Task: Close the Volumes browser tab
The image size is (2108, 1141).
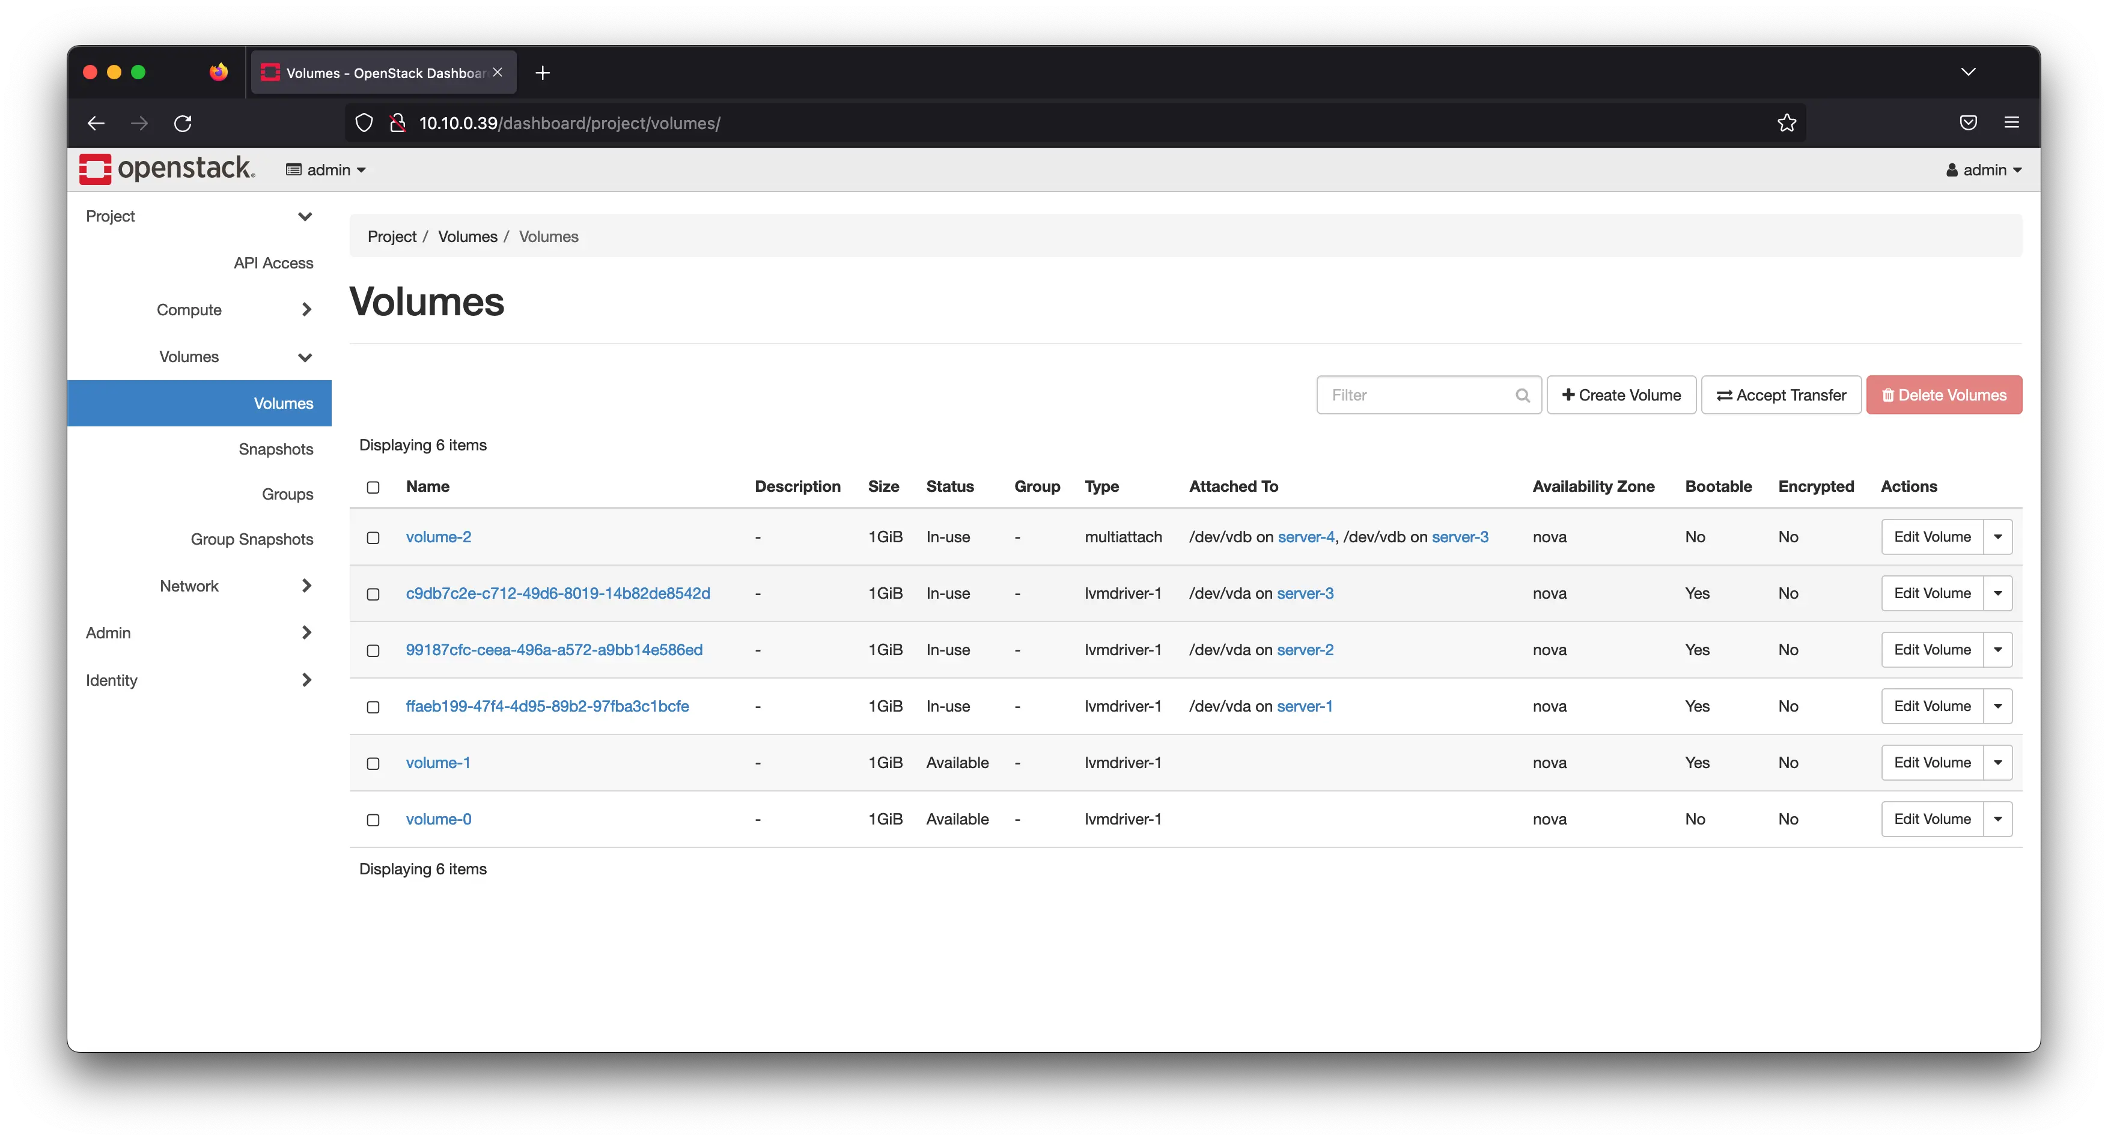Action: [x=497, y=72]
